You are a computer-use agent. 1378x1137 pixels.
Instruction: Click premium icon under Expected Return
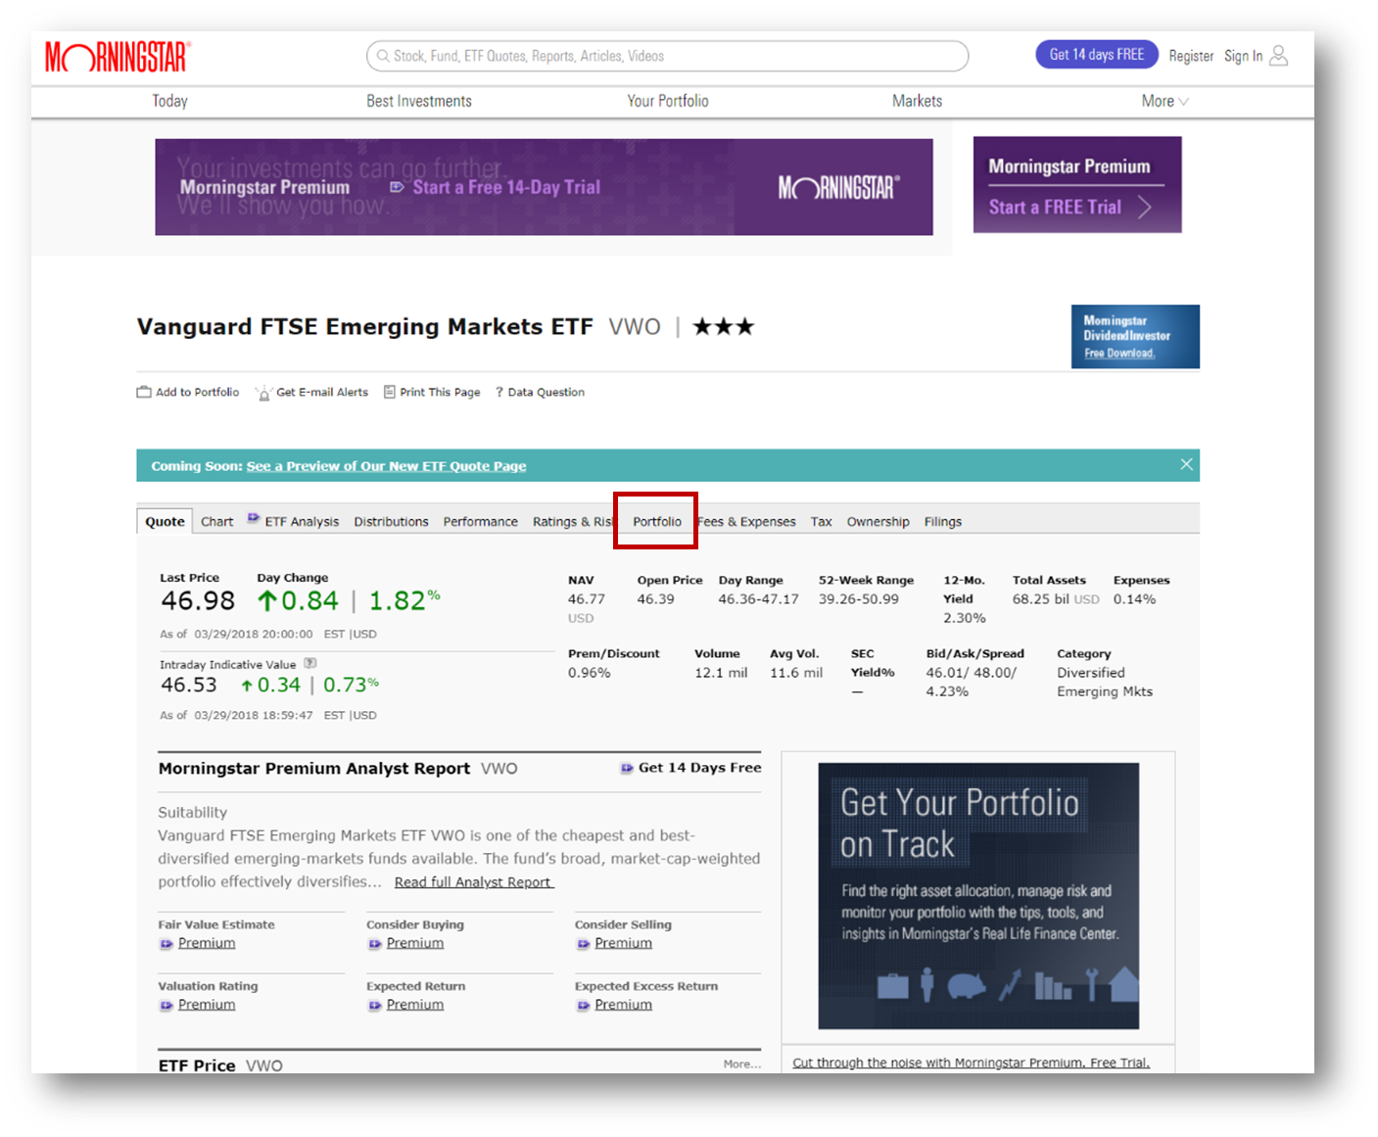click(375, 1006)
